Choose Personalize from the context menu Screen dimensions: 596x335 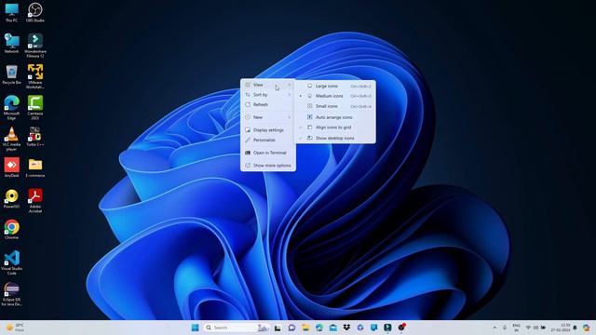pos(268,141)
